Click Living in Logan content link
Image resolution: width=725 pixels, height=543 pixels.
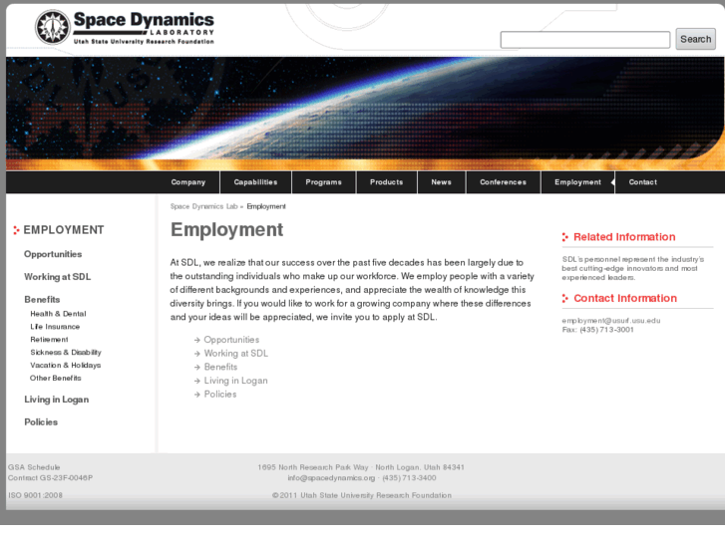(235, 381)
